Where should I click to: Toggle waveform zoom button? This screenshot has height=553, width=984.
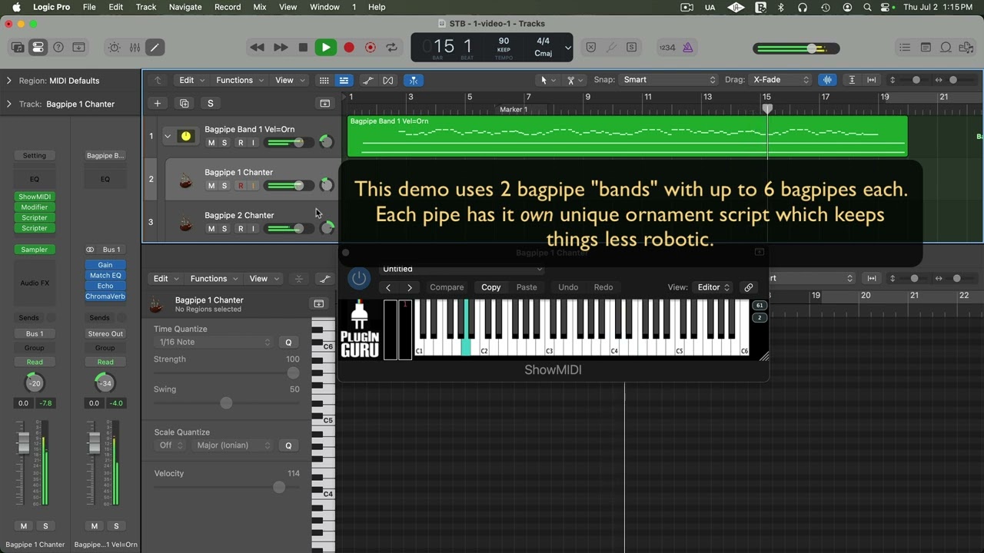827,80
